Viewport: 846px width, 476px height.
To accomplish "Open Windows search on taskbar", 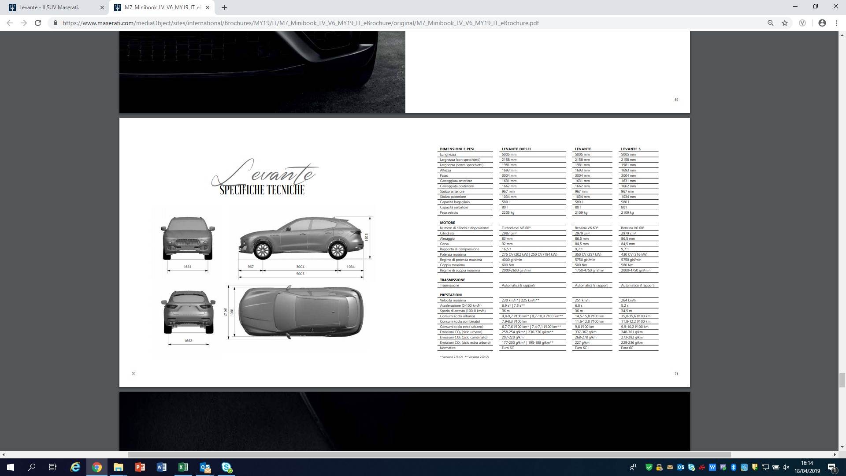I will click(x=32, y=467).
